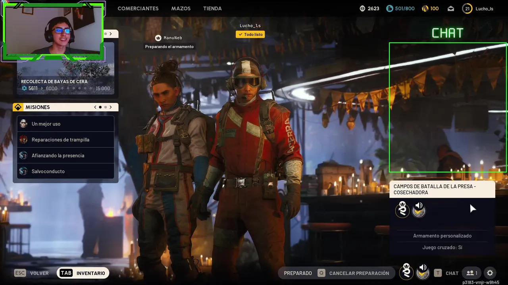This screenshot has width=508, height=285.
Task: Go to previous missions page chevron
Action: pyautogui.click(x=95, y=107)
